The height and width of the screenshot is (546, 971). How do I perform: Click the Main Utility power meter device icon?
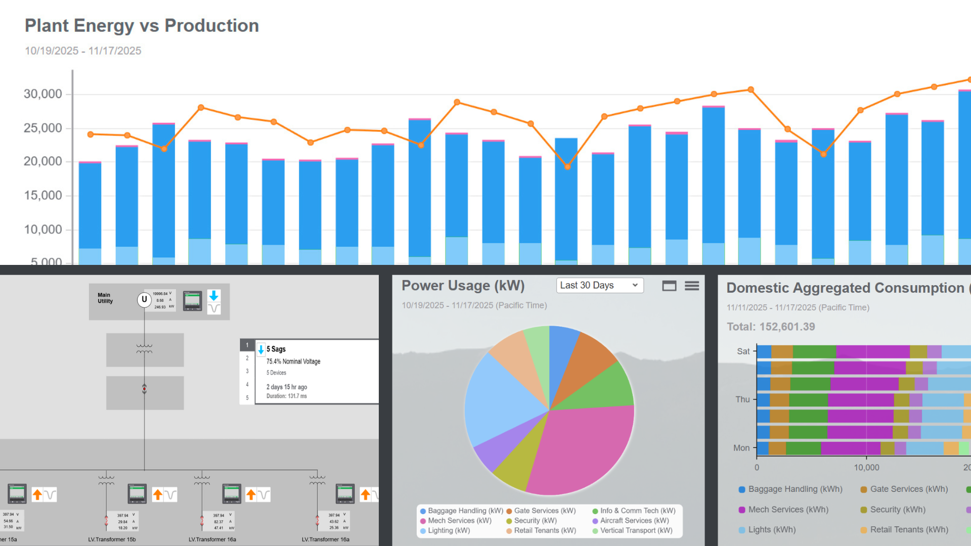(x=193, y=301)
